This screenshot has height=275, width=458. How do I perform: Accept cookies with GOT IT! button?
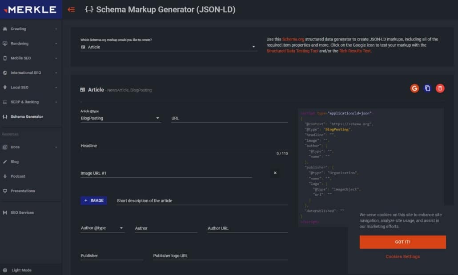point(402,242)
